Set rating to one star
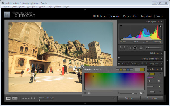Image resolution: width=170 pixels, height=106 pixels. point(23,98)
